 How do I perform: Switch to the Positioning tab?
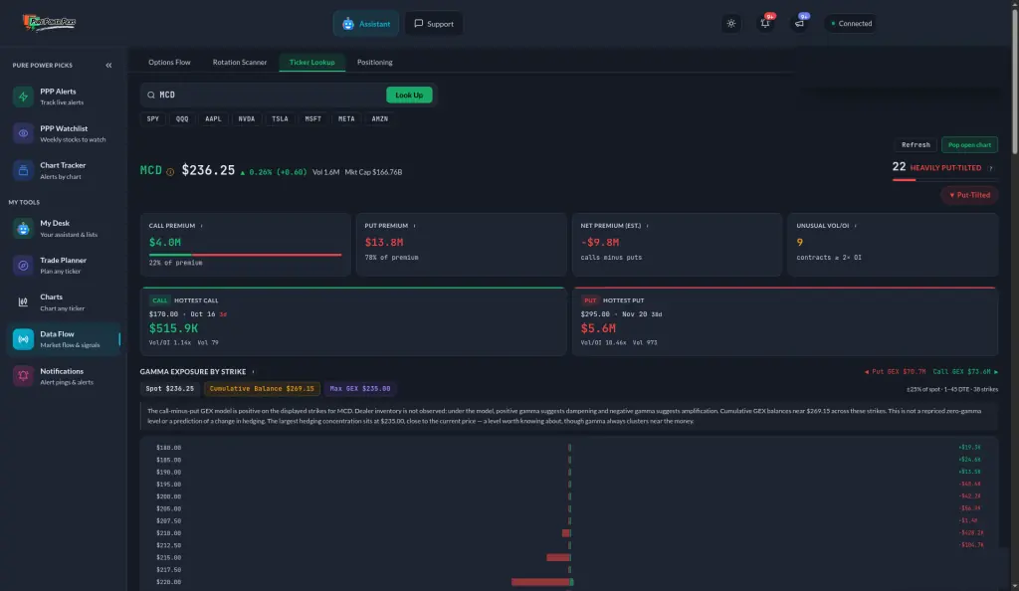[375, 63]
